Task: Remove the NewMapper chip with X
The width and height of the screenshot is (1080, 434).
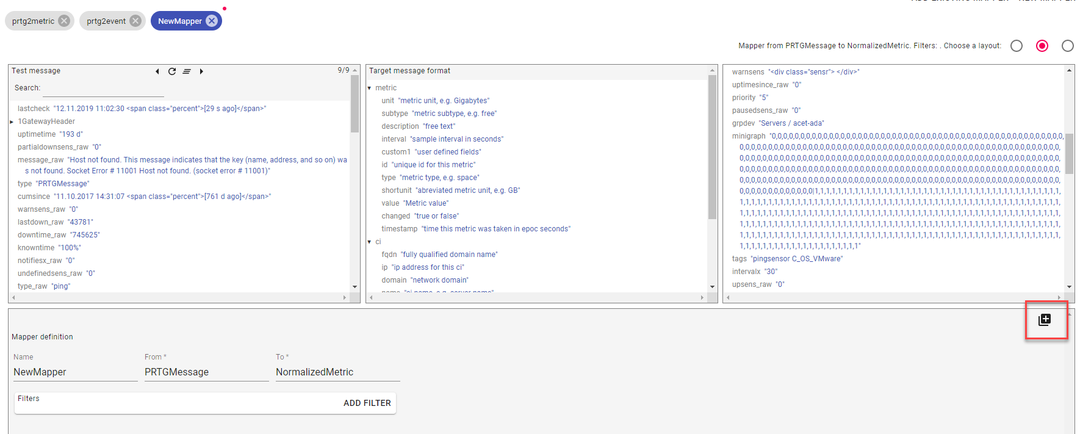Action: click(212, 21)
